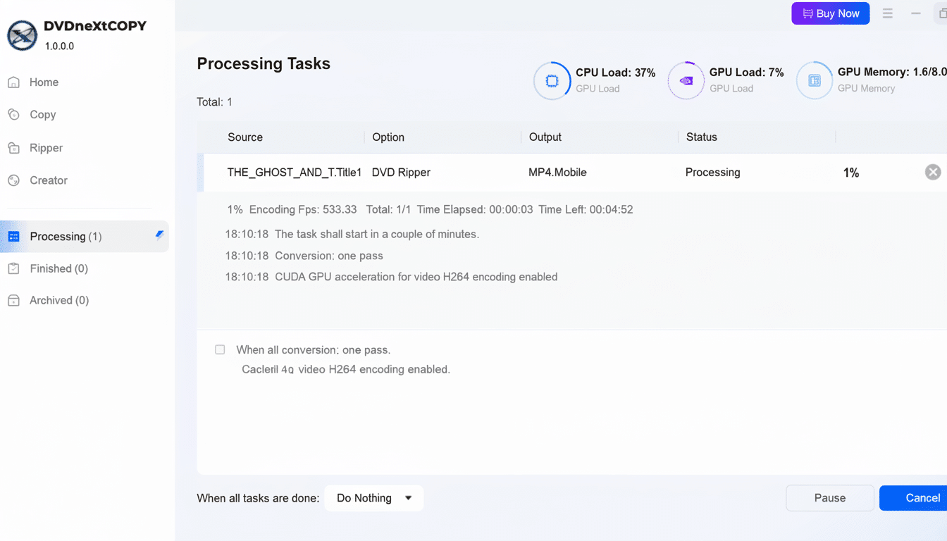Screen dimensions: 947x541
Task: Open the Do Nothing dropdown
Action: coord(373,498)
